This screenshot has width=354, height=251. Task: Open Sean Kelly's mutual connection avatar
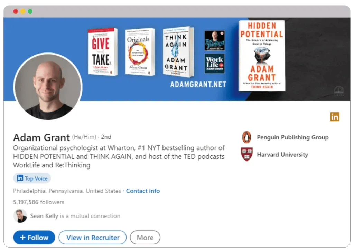click(x=20, y=216)
